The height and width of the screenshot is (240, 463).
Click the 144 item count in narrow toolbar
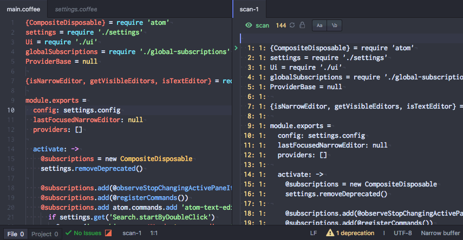[281, 25]
